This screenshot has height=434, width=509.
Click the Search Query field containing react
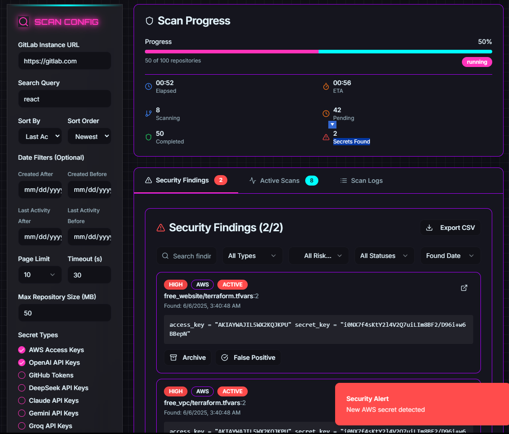tap(65, 99)
